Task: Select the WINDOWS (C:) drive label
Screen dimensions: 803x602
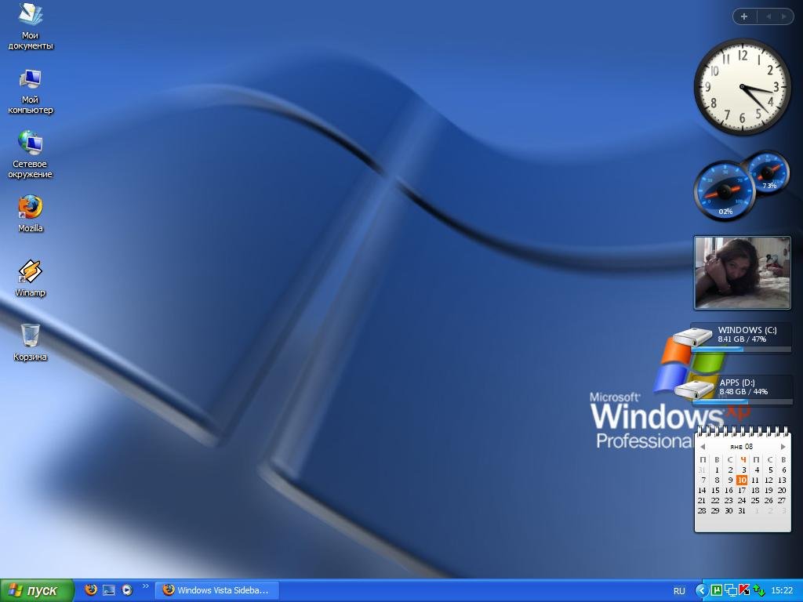Action: pos(747,330)
